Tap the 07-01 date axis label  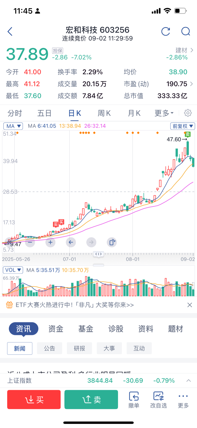(x=70, y=259)
